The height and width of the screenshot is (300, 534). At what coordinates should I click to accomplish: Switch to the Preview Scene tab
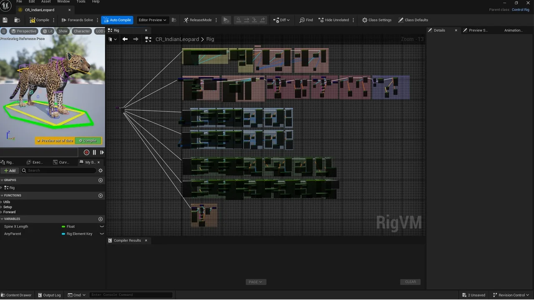pos(478,30)
